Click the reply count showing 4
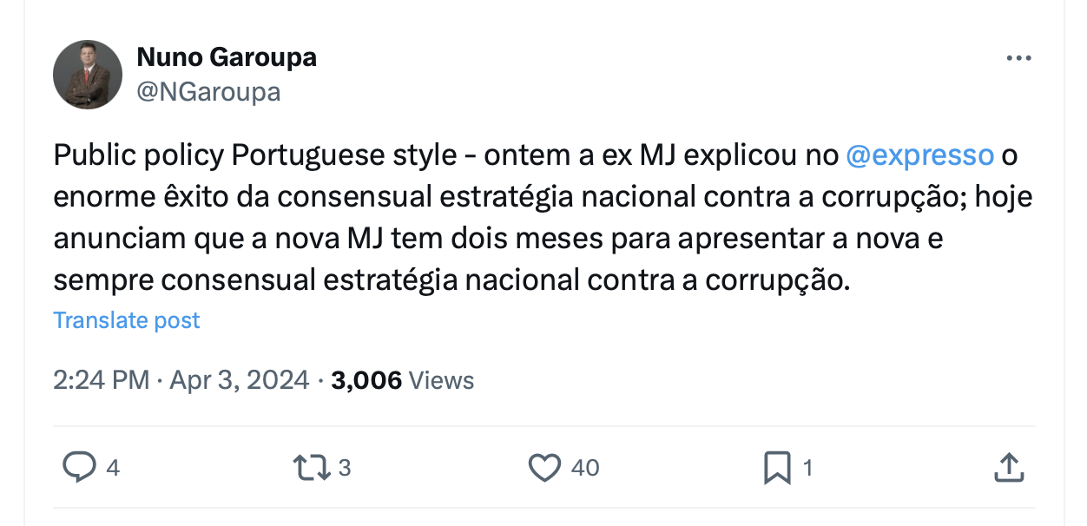Viewport: 1087px width, 526px height. [112, 469]
